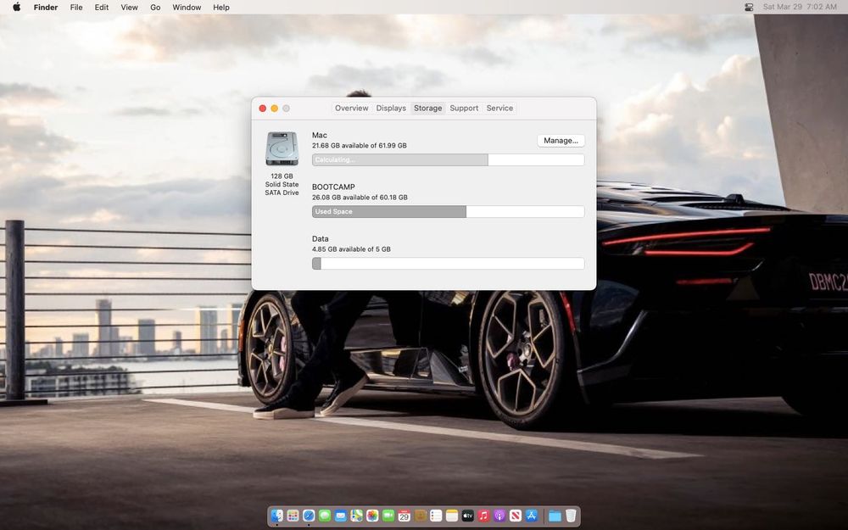Open the Go menu

coord(155,7)
